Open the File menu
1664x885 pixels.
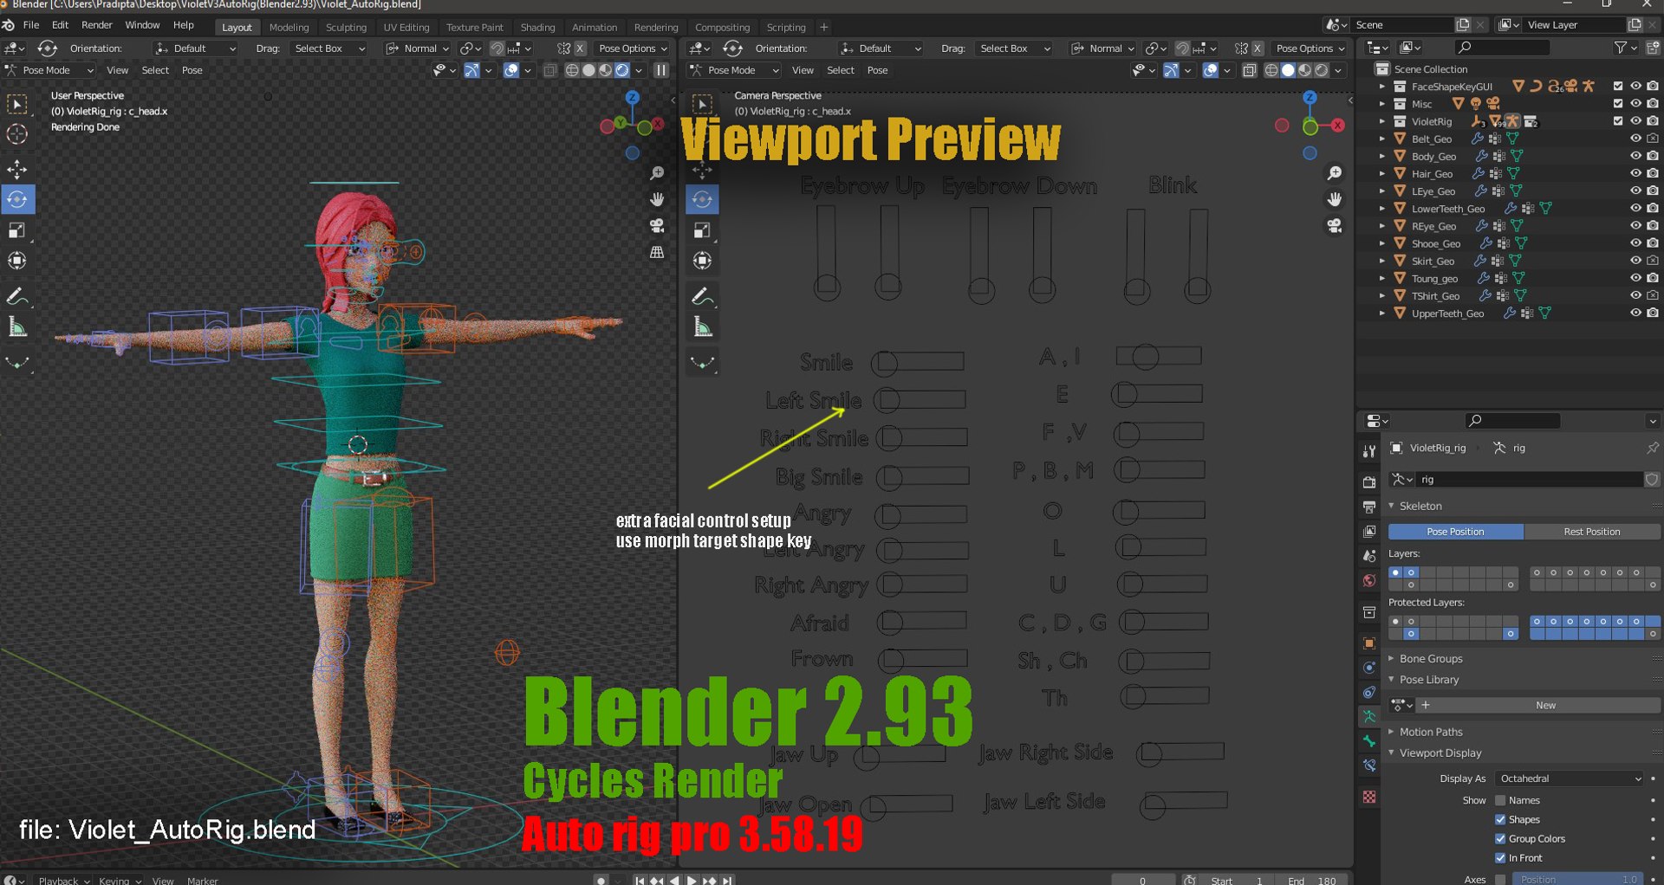click(x=31, y=25)
